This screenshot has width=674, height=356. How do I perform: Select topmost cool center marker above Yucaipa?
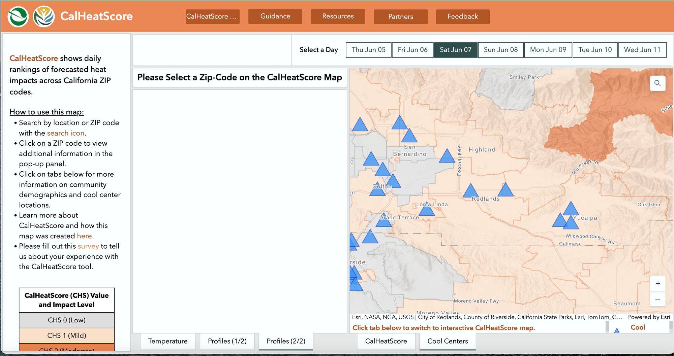571,209
